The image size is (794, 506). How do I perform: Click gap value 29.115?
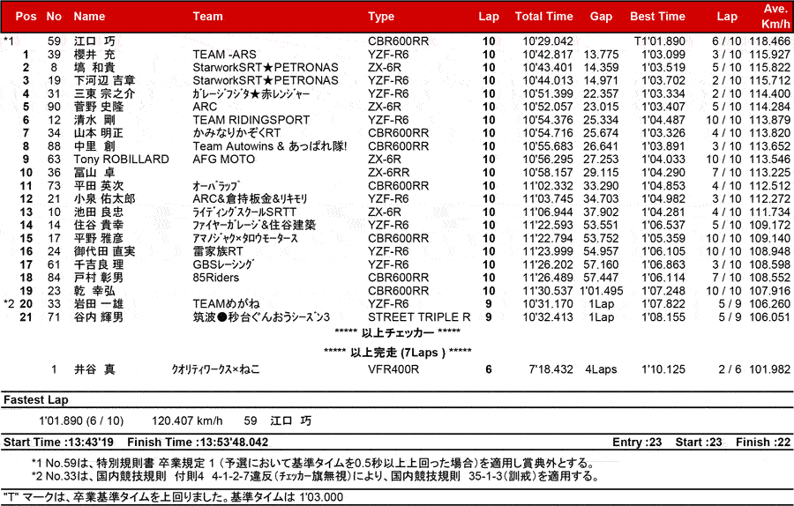601,173
